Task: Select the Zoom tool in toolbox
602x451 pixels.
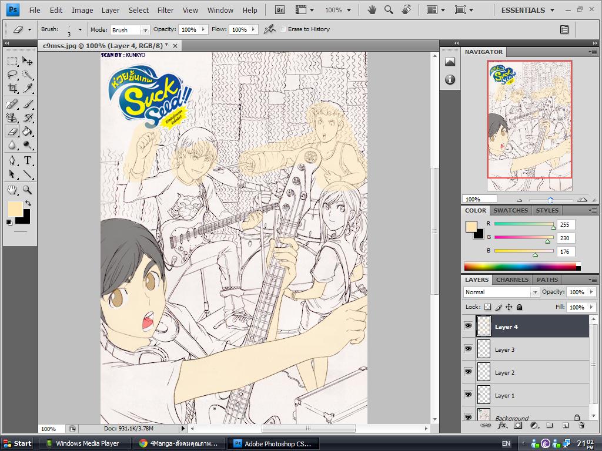Action: [27, 190]
